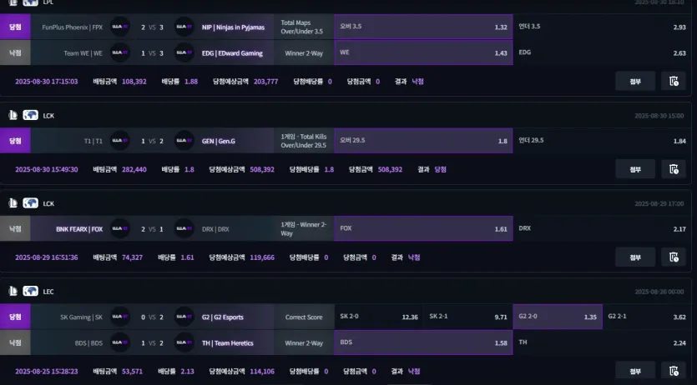697x385 pixels.
Task: Click the globe icon next to LEC league
Action: click(30, 291)
